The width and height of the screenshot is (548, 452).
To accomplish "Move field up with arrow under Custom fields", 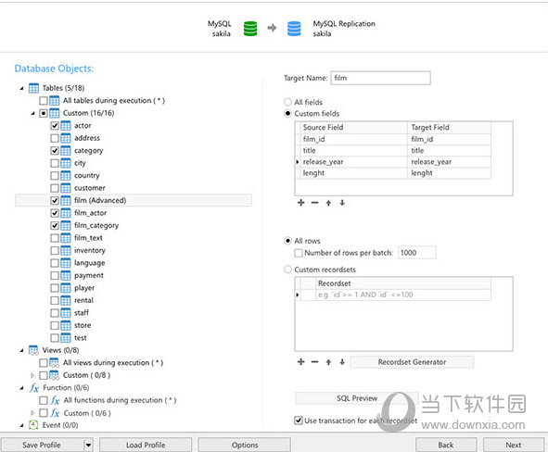I will click(x=328, y=203).
